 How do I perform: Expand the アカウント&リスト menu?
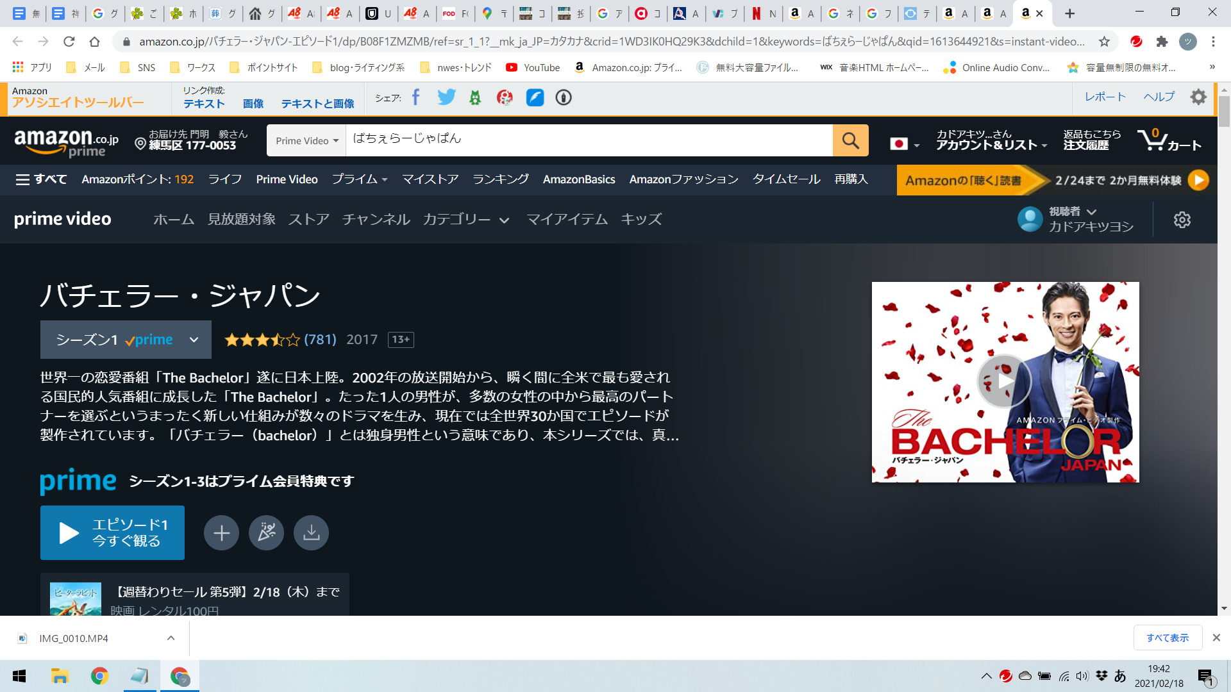click(991, 140)
